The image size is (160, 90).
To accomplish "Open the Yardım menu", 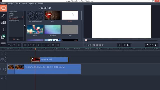I will coord(40,4).
